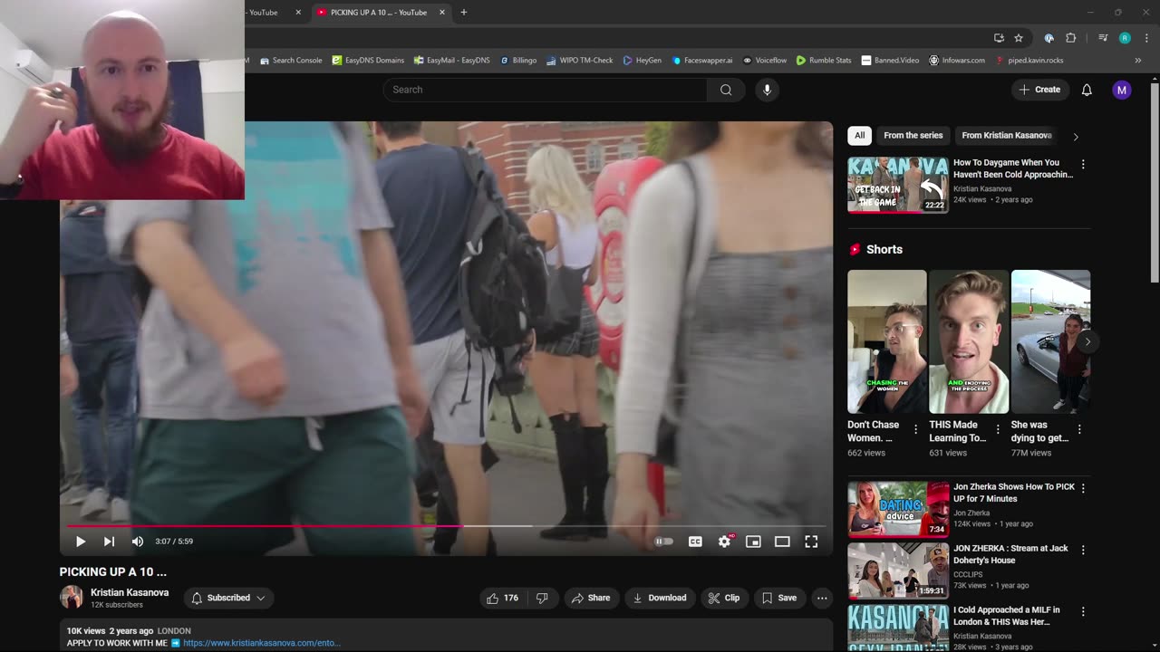Open a new browser tab

(464, 13)
